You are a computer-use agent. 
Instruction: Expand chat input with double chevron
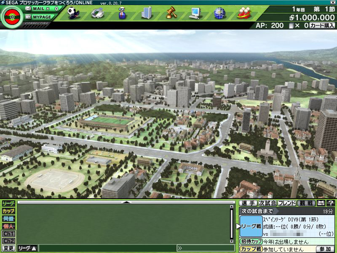(180, 248)
